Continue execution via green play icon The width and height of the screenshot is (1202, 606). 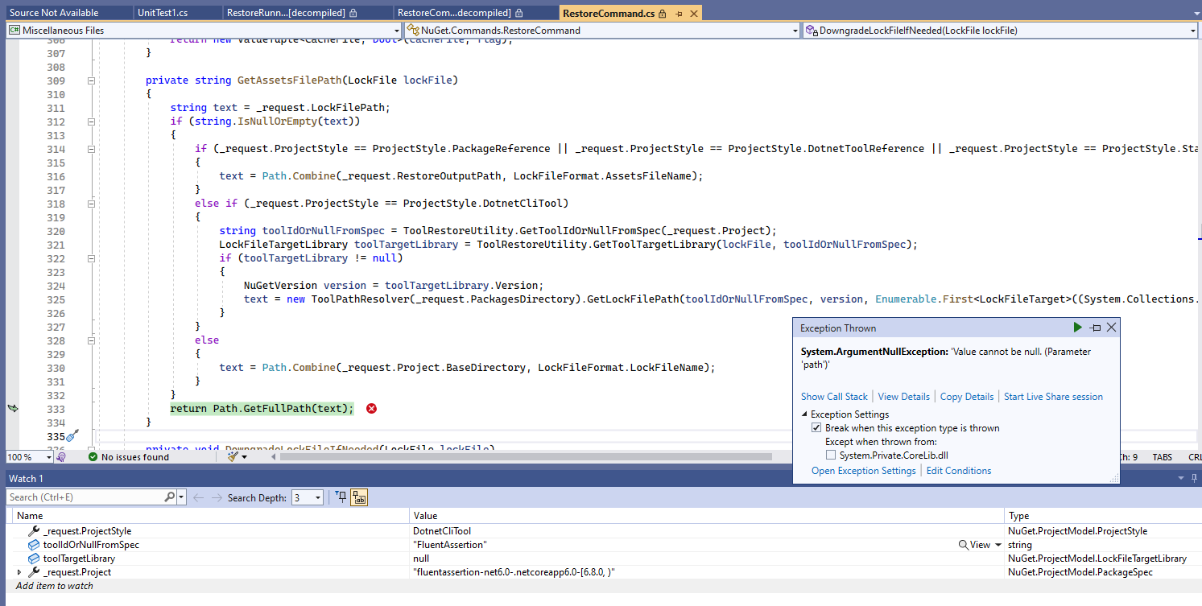coord(1077,328)
